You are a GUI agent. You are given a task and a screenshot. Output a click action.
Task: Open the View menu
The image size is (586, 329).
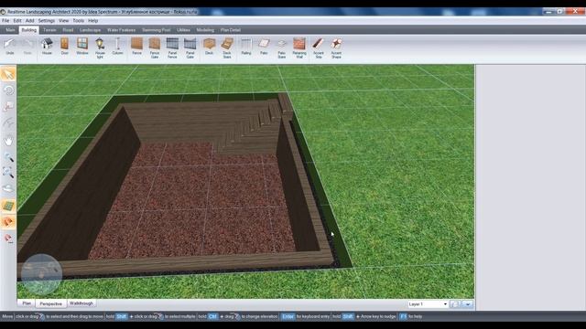pyautogui.click(x=63, y=21)
